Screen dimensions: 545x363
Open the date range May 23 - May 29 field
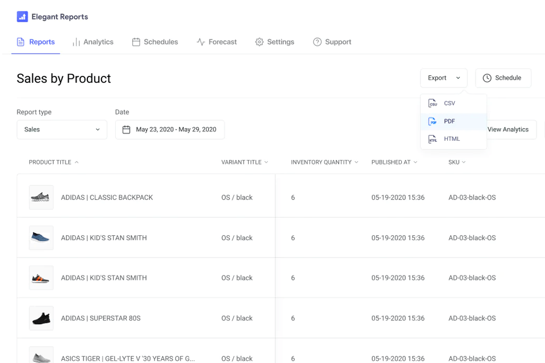coord(170,129)
